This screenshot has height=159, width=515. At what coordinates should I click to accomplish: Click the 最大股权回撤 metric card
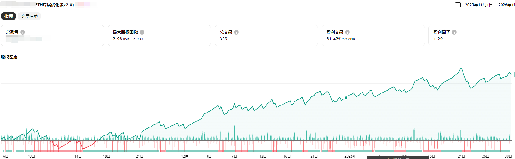click(x=159, y=35)
